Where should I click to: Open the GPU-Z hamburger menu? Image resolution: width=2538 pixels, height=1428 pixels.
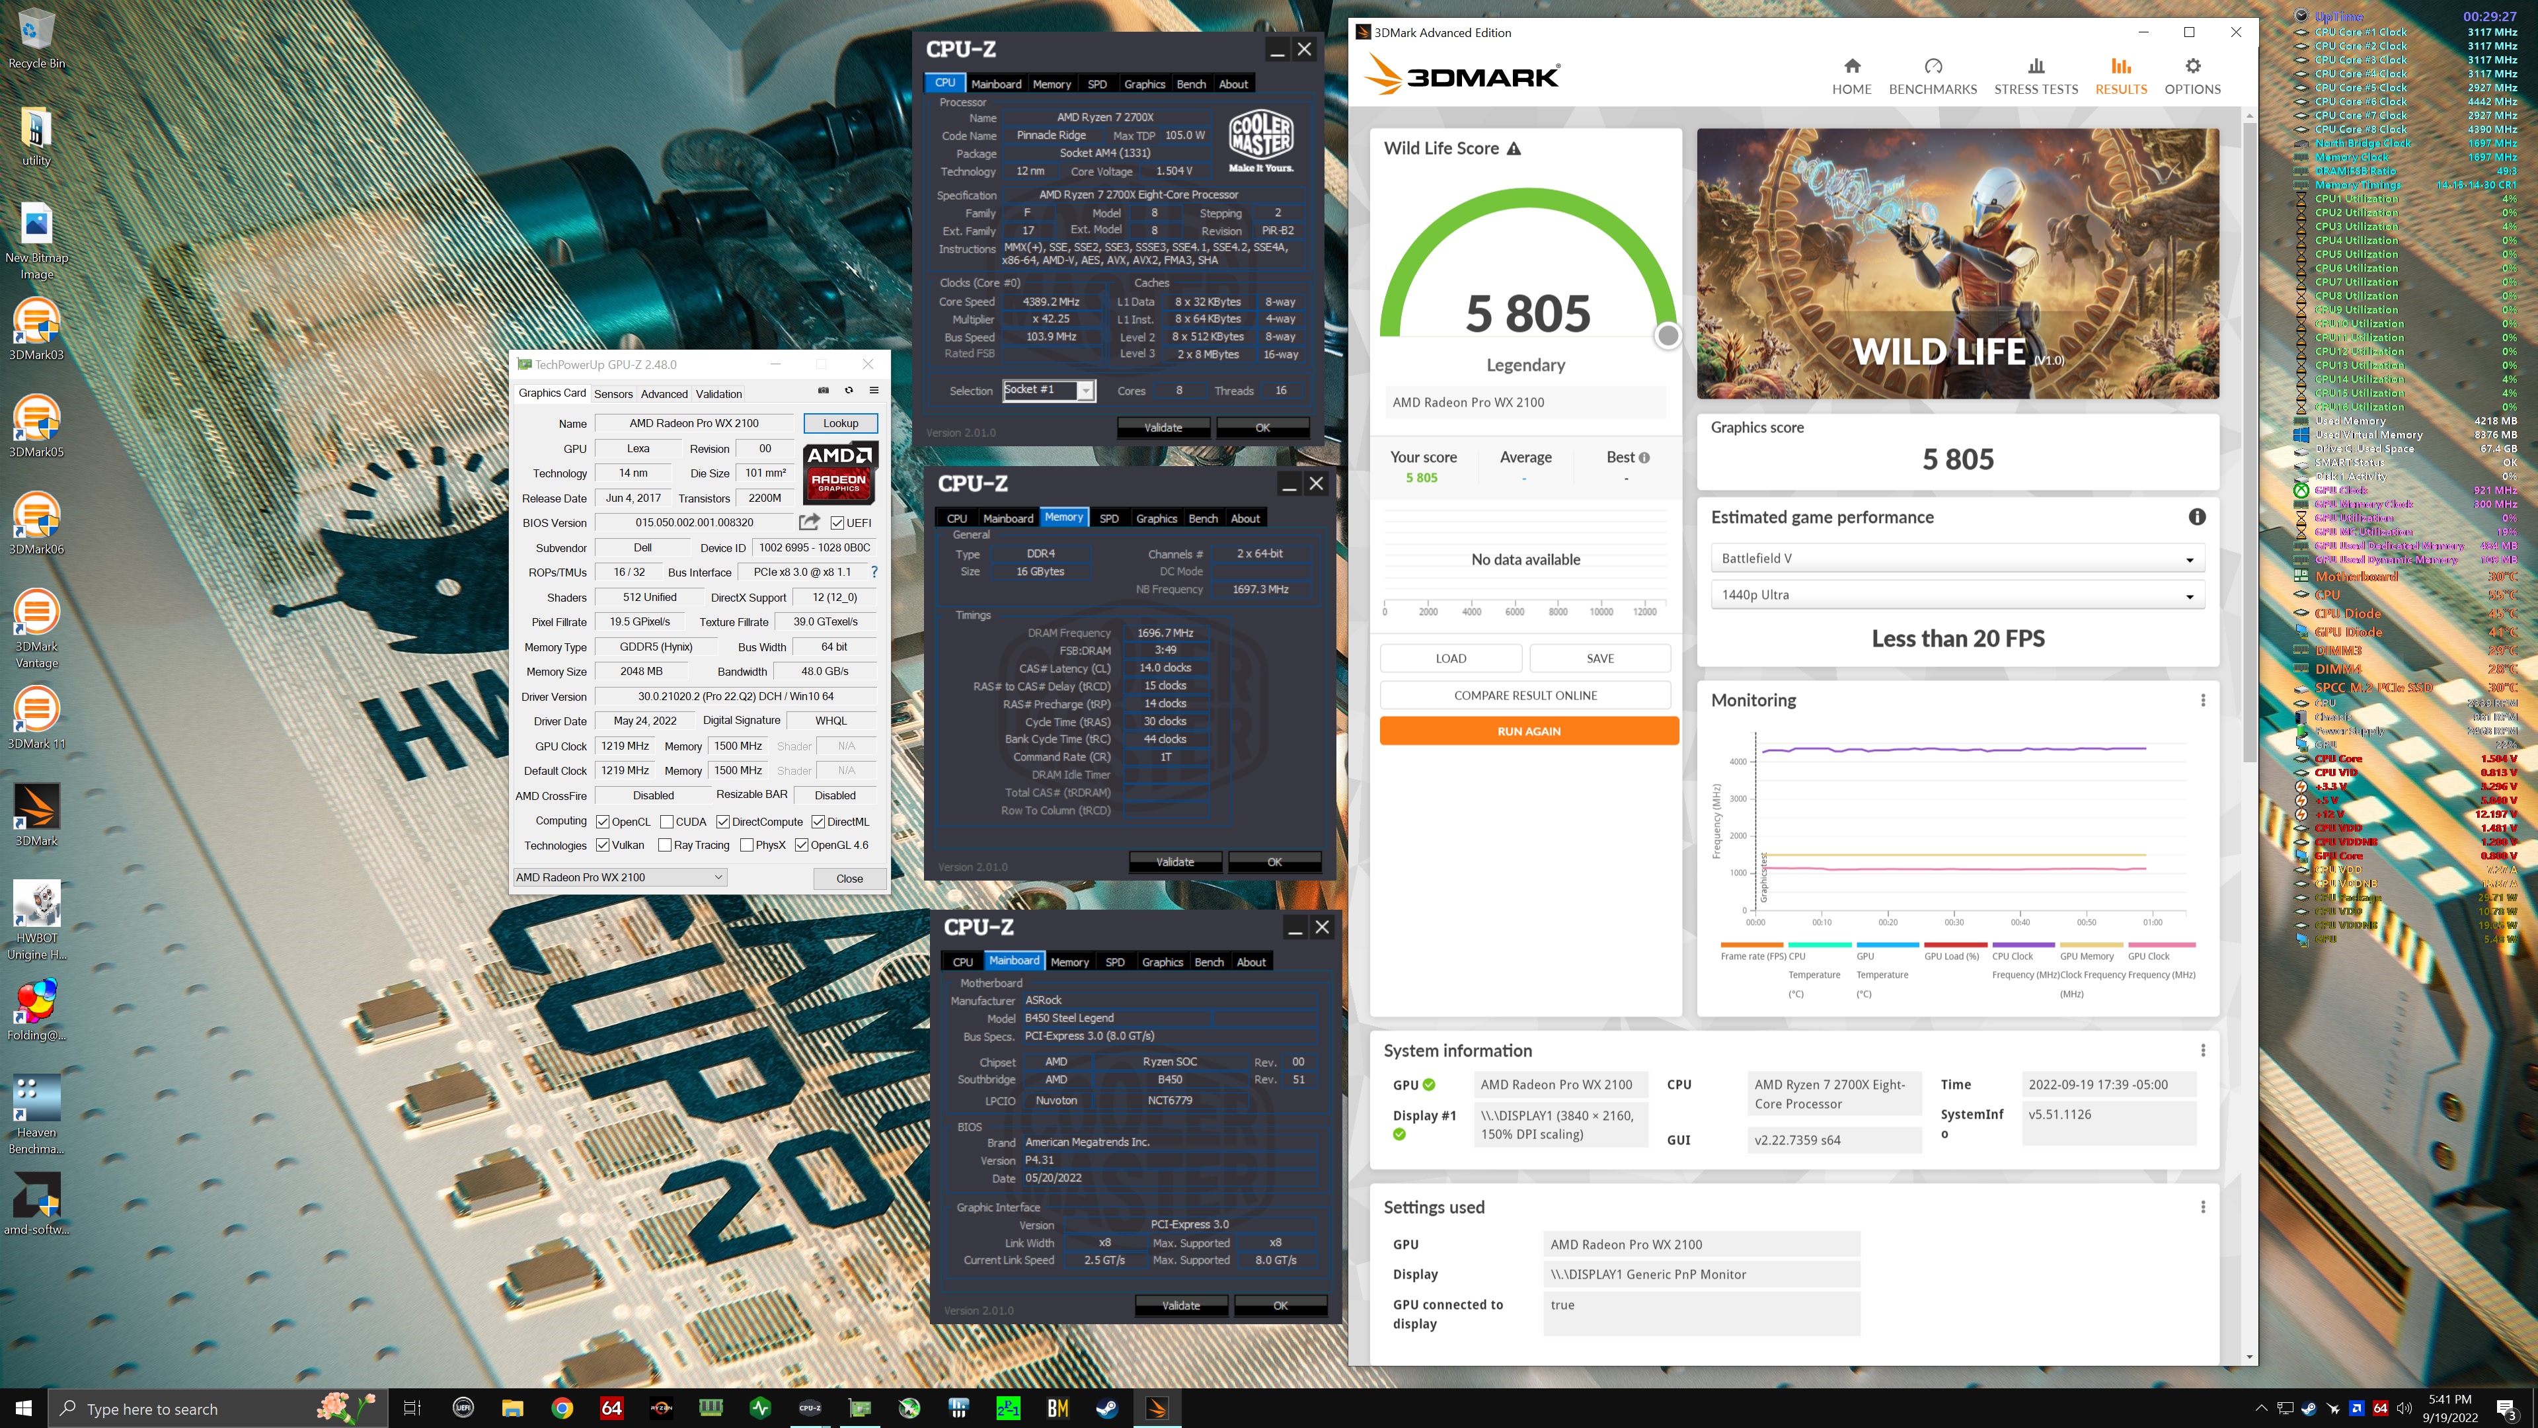pos(873,390)
